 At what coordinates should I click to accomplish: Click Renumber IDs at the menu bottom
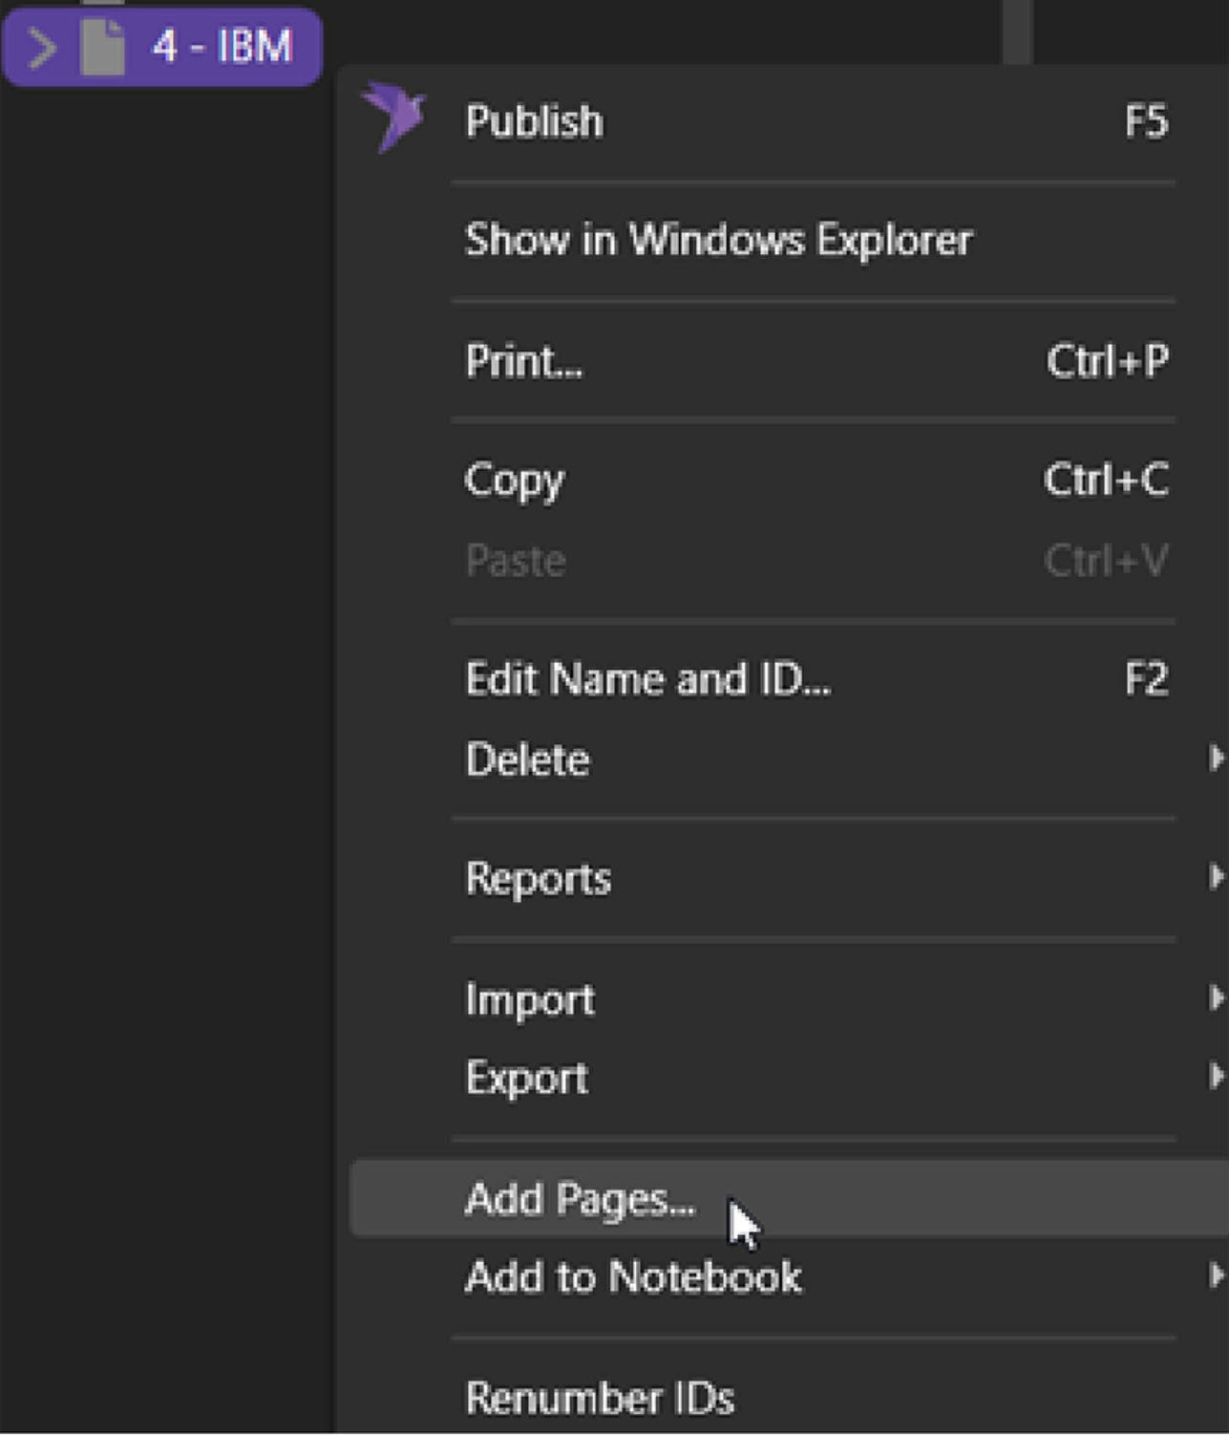pos(599,1398)
